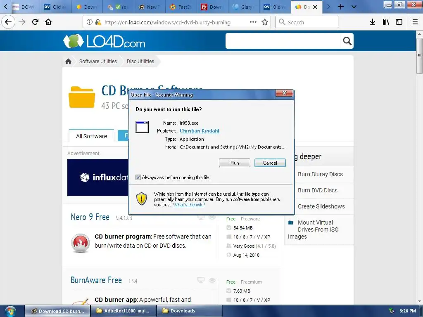Screen dimensions: 423x317
Task: Open the page actions three-dot menu
Action: pyautogui.click(x=253, y=22)
